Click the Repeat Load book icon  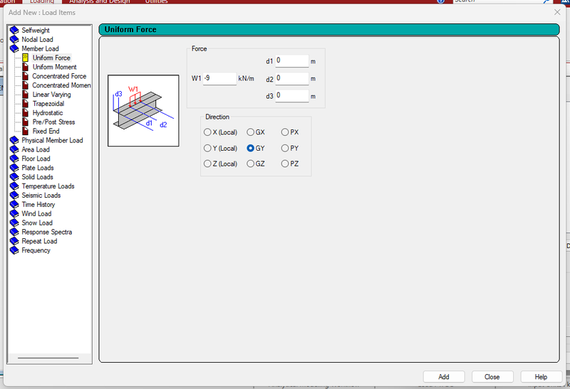(x=14, y=241)
